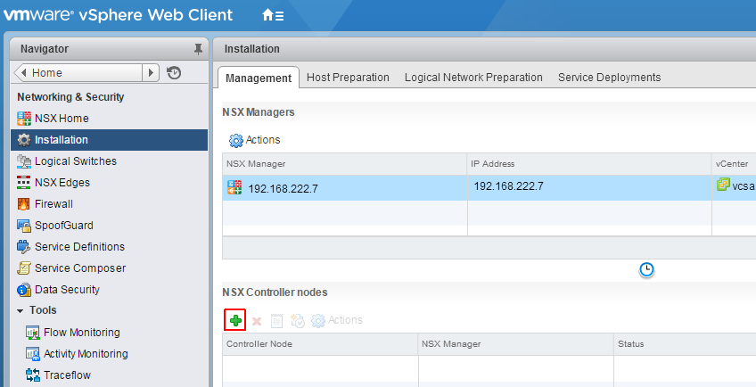
Task: Sort by vCenter column header
Action: pyautogui.click(x=734, y=164)
